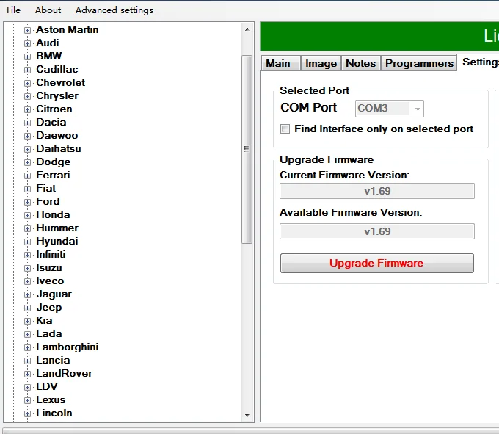Select Ferrari in the vehicle tree
This screenshot has height=434, width=499.
(53, 175)
